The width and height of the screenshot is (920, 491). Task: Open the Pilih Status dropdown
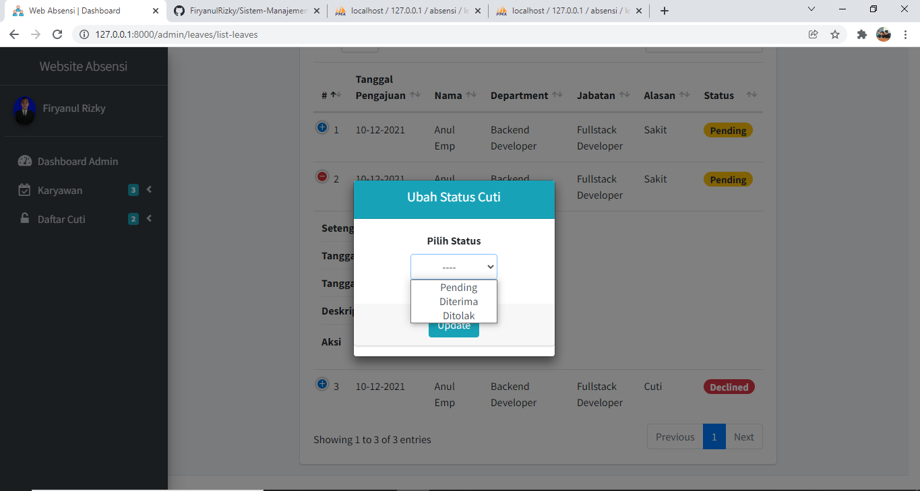pos(454,267)
